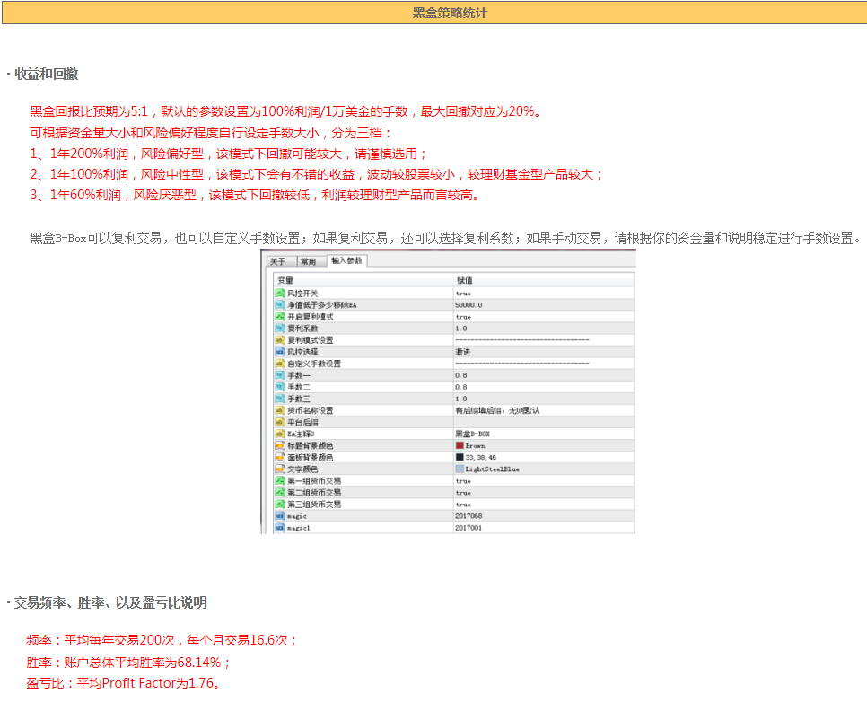Screen dimensions: 867x702
Task: Click the 黑盒回报比预期为5:1 sentence
Action: 286,111
